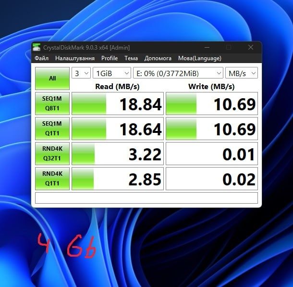Expand the drive E: selection dropdown
The width and height of the screenshot is (293, 287).
pos(178,73)
